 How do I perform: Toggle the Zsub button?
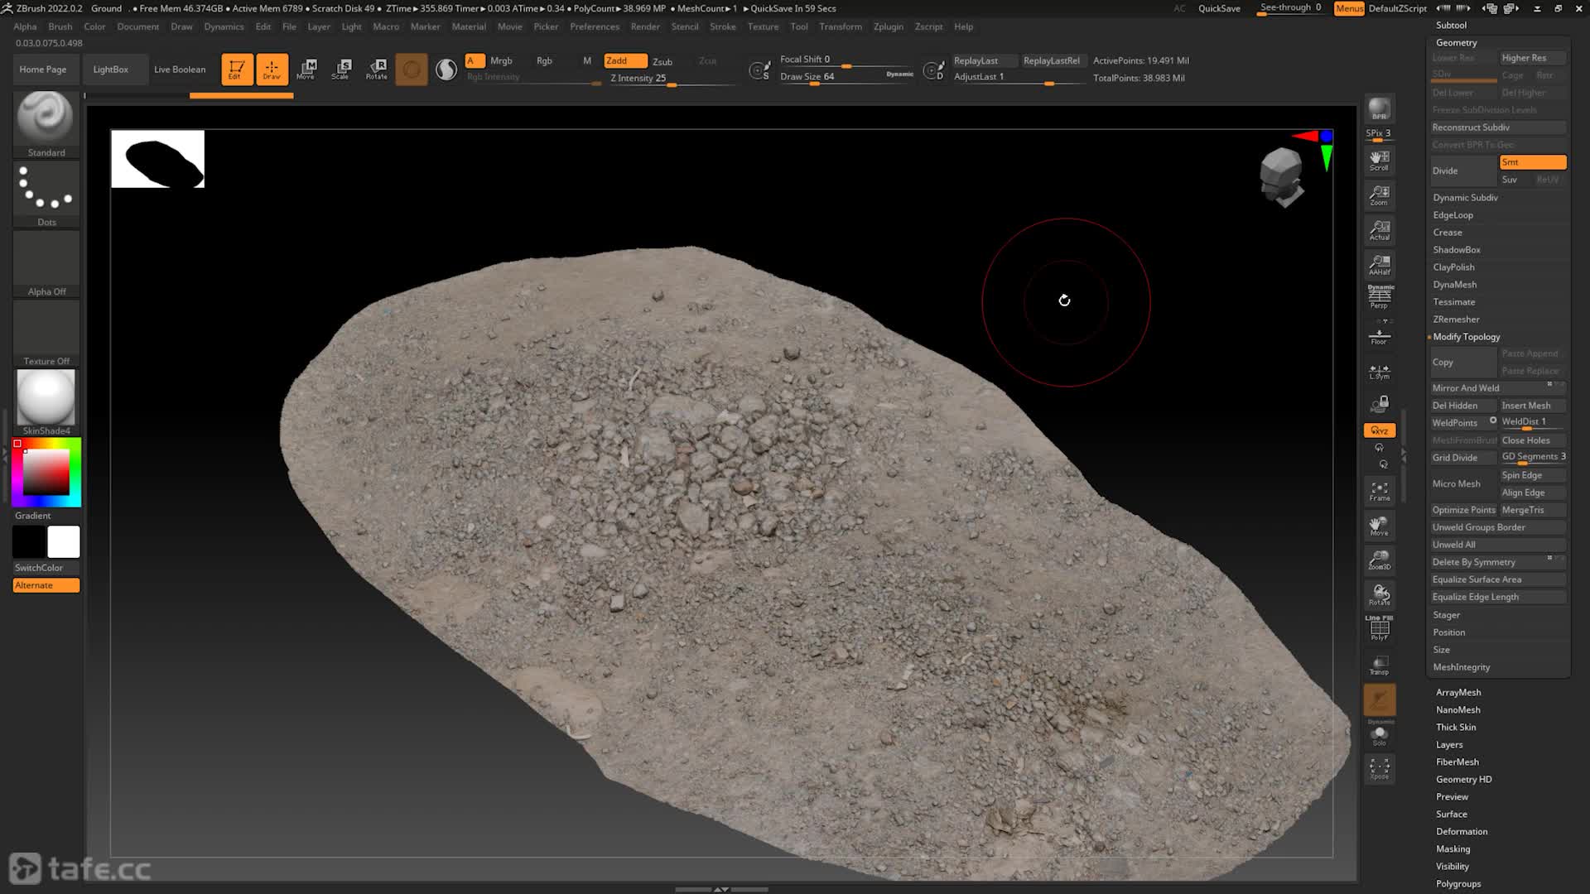662,61
